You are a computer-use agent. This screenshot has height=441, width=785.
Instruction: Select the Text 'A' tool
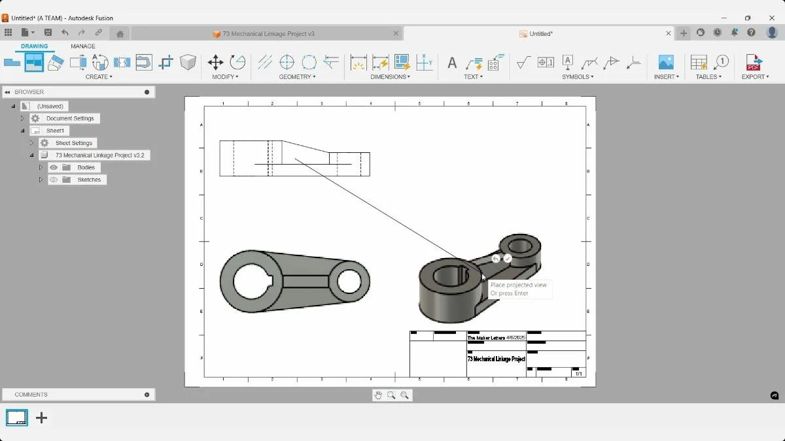[x=451, y=63]
